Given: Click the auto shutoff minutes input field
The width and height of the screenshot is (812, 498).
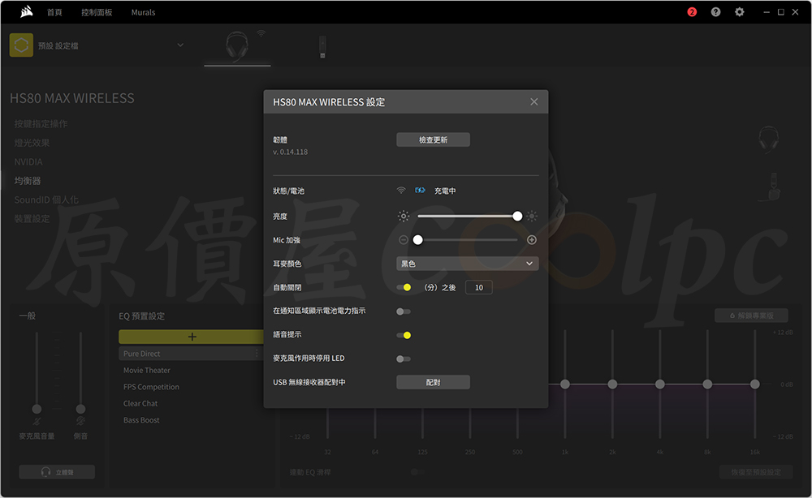Looking at the screenshot, I should coord(478,288).
